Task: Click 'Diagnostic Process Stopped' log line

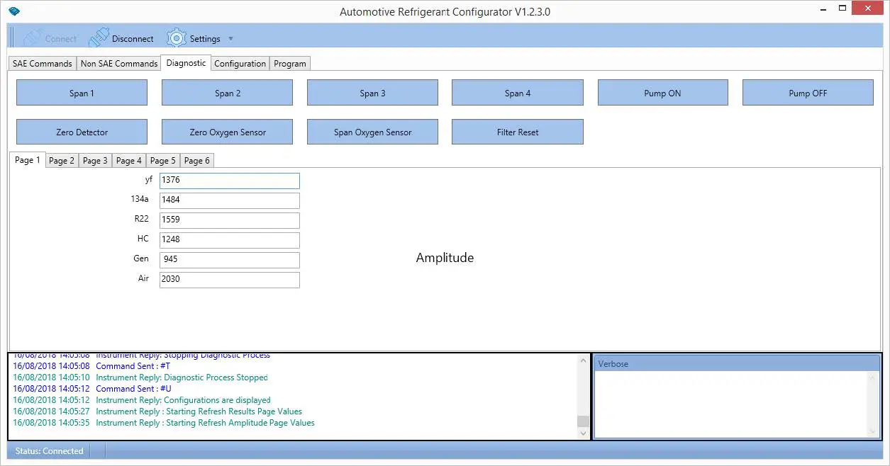Action: tap(140, 377)
